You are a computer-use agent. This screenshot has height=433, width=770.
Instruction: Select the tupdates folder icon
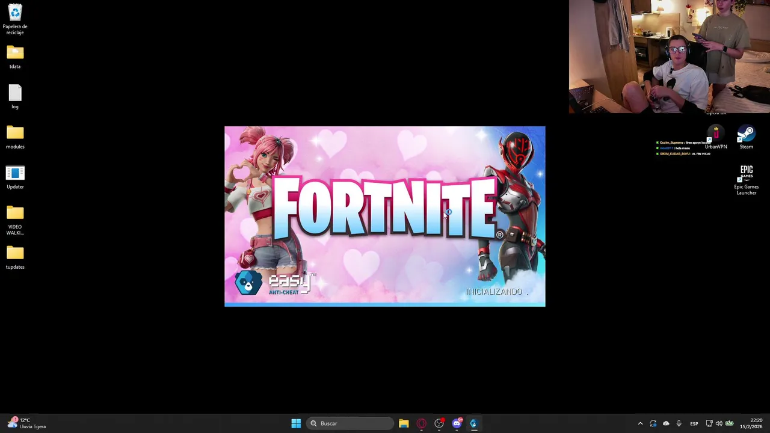point(15,257)
